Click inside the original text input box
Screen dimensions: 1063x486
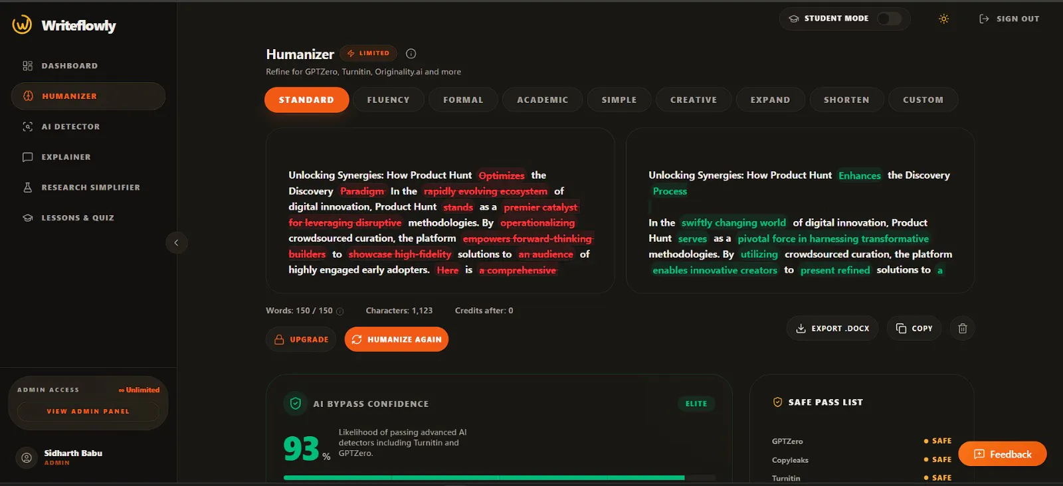[440, 210]
